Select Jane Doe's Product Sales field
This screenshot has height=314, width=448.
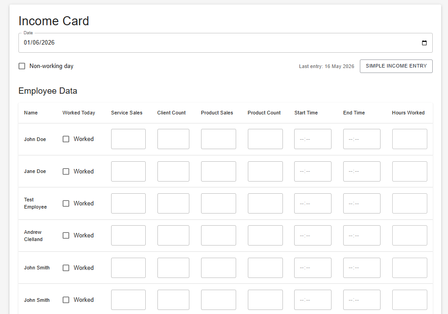tap(218, 172)
